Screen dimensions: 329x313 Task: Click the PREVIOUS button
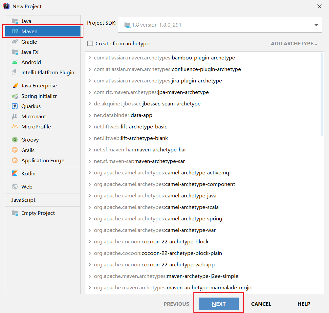(176, 304)
